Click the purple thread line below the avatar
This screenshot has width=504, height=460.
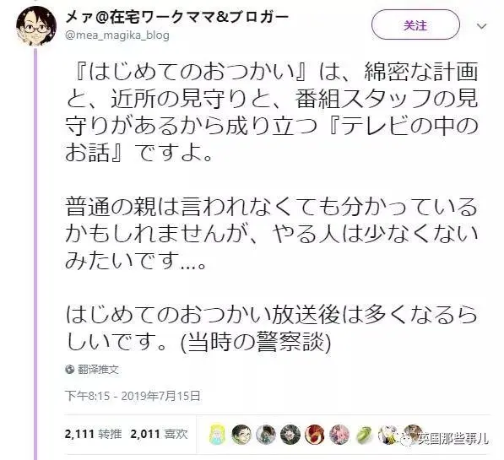point(35,254)
